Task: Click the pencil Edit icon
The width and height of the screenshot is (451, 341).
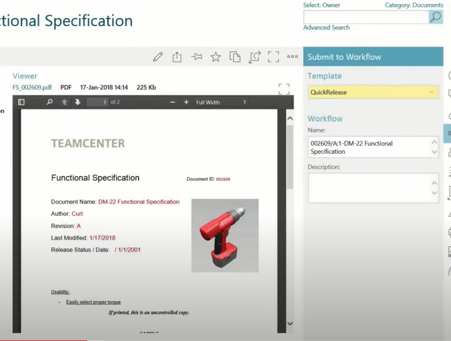Action: coord(158,57)
